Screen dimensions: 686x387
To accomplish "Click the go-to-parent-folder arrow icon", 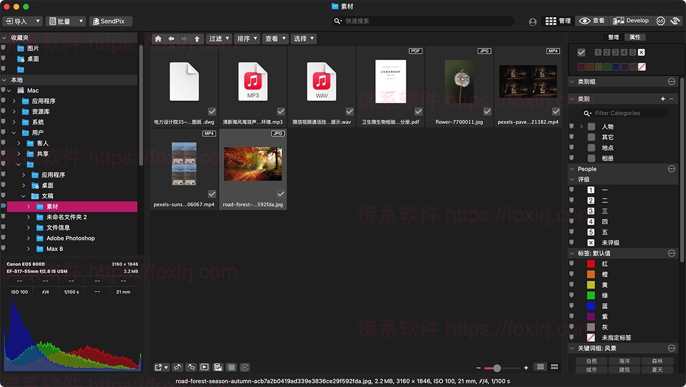I will tap(197, 38).
